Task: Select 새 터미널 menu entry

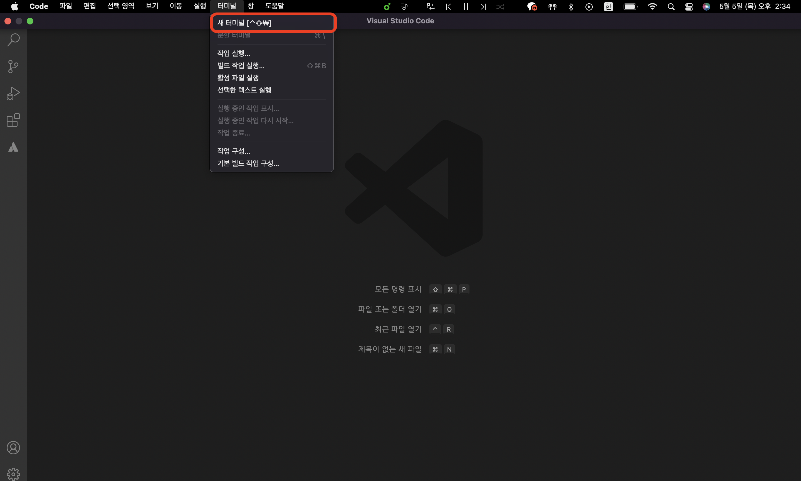Action: (244, 23)
